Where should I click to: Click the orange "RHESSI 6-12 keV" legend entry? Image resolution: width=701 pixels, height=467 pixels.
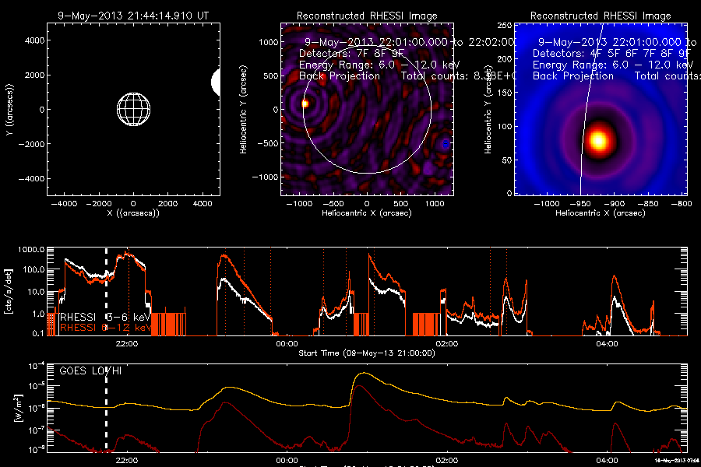pyautogui.click(x=105, y=328)
